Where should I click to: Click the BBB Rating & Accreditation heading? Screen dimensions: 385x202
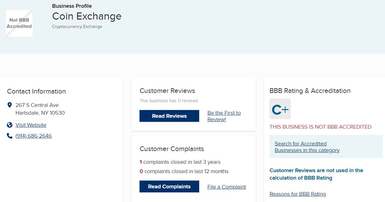(x=310, y=91)
